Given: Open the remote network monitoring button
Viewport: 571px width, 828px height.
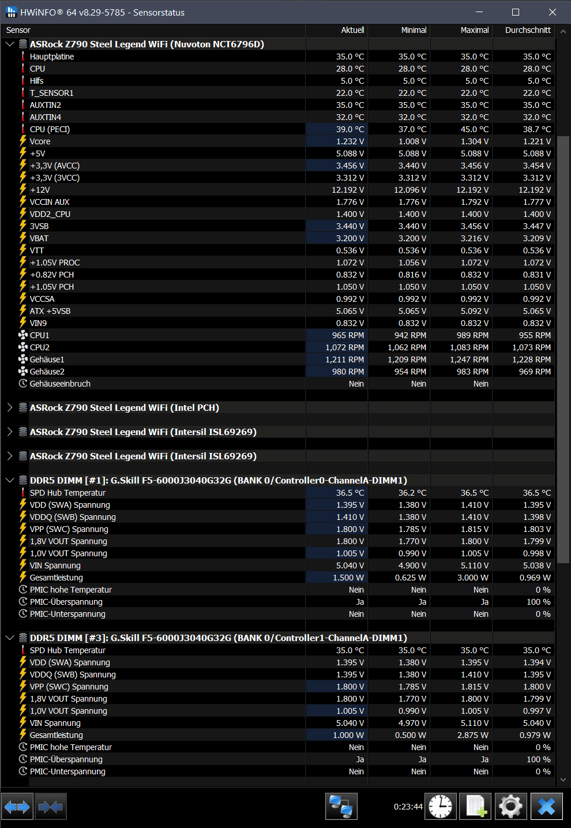Looking at the screenshot, I should click(341, 806).
